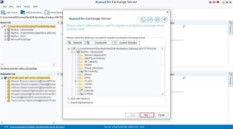Viewport: 233px width, 129px height.
Task: Select the English flag language icon
Action: pyautogui.click(x=210, y=2)
